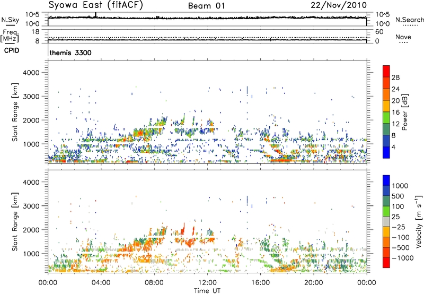Click the '08:00' time tick label
The width and height of the screenshot is (424, 294).
154,283
